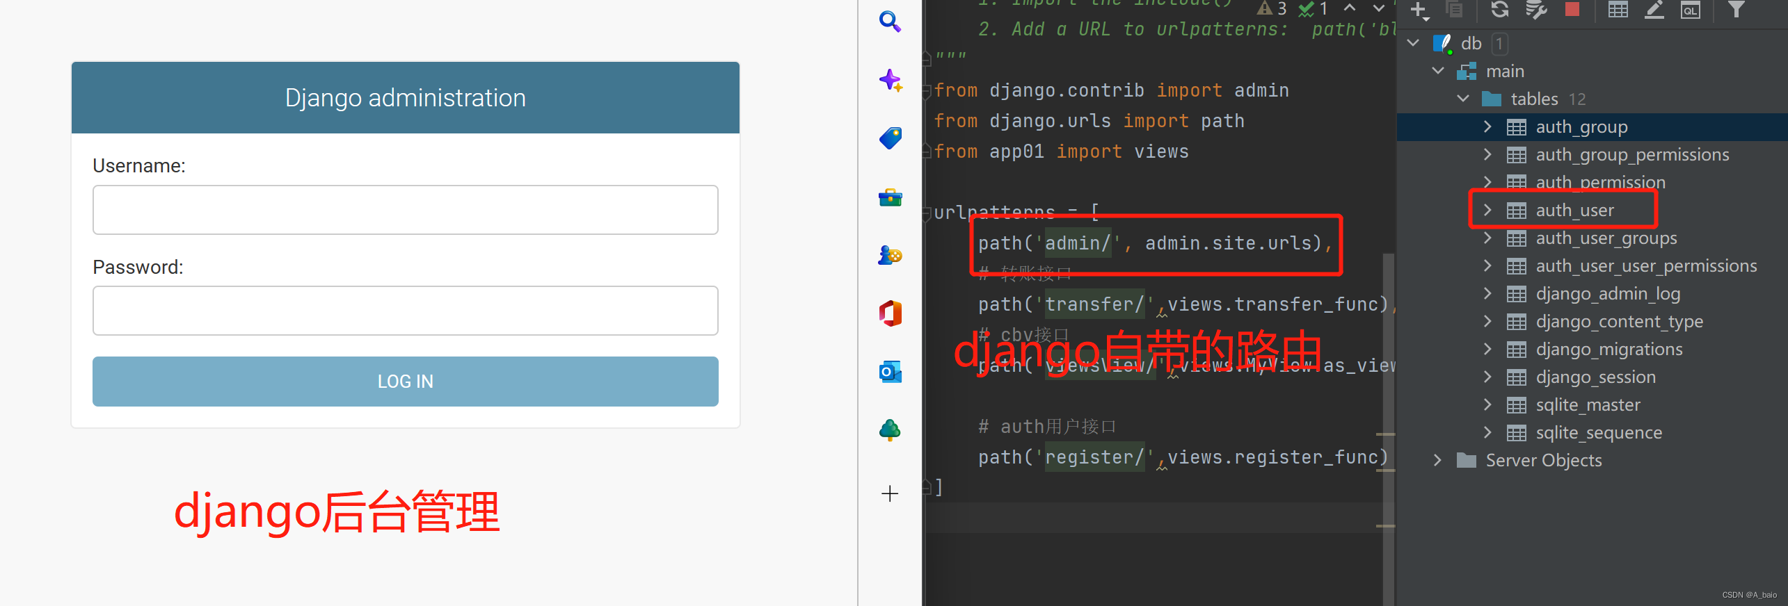Click the Refresh icon in database toolbar
The width and height of the screenshot is (1788, 606).
(1499, 9)
